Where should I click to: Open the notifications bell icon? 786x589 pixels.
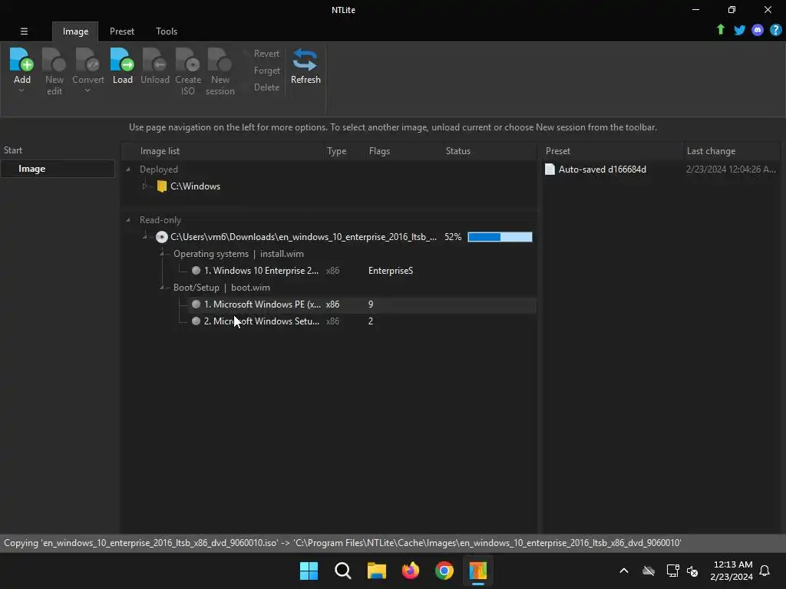(765, 571)
